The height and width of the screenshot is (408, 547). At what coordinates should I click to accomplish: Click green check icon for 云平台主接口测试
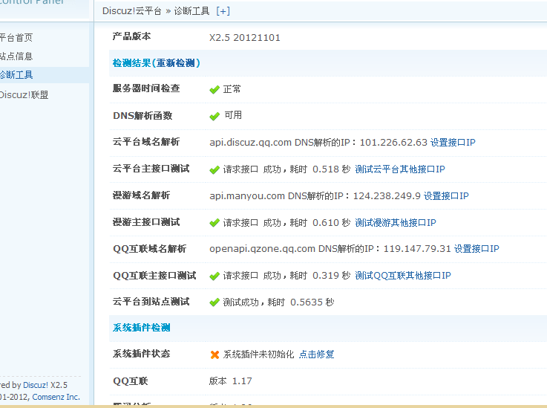tap(214, 170)
